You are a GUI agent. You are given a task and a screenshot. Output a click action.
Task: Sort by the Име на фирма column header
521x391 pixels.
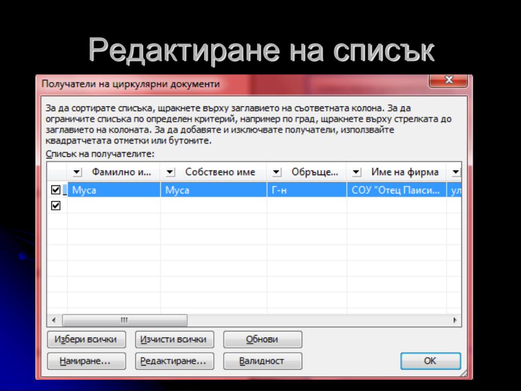pyautogui.click(x=404, y=172)
